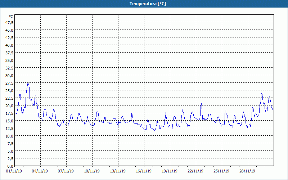
Task: Select the 10,0 y-axis value
Action: click(x=10, y=136)
